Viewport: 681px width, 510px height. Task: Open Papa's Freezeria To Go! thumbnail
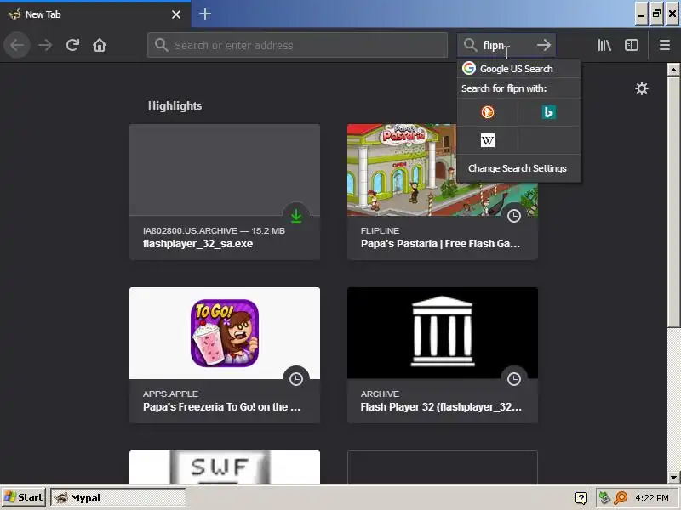pyautogui.click(x=225, y=333)
